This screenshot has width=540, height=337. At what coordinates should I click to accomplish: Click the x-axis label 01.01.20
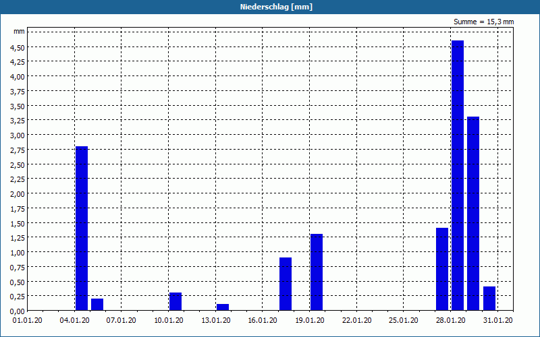pyautogui.click(x=28, y=320)
